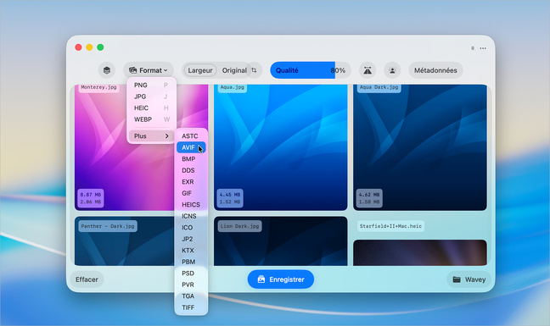Select the Monterey.jpg thumbnail
The height and width of the screenshot is (326, 550).
[x=141, y=147]
